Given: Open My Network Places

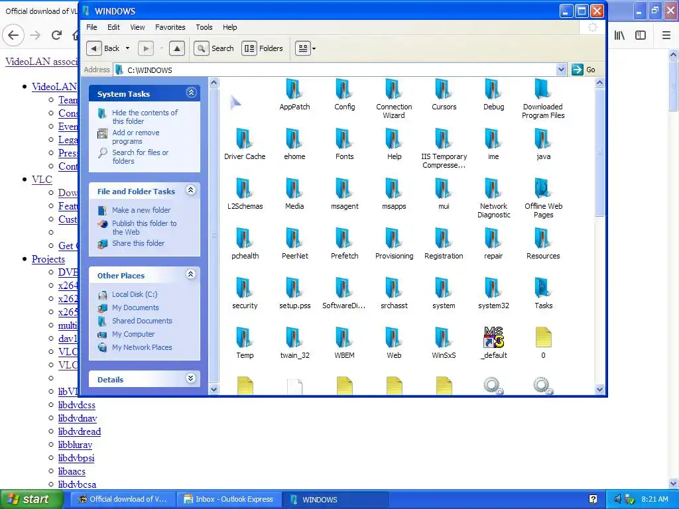Looking at the screenshot, I should (142, 347).
